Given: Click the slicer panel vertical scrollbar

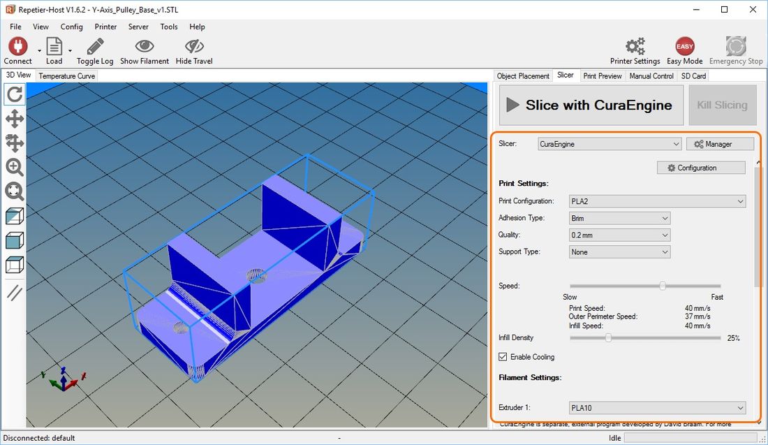Looking at the screenshot, I should pos(758,226).
